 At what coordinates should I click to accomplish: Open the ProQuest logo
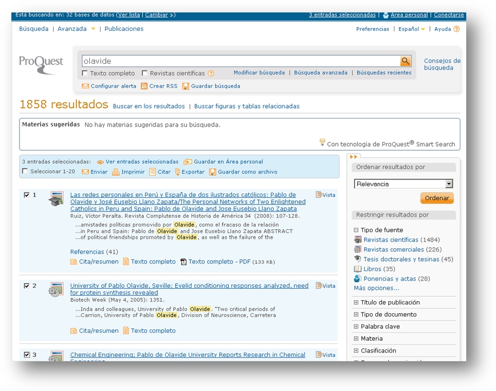(x=41, y=64)
